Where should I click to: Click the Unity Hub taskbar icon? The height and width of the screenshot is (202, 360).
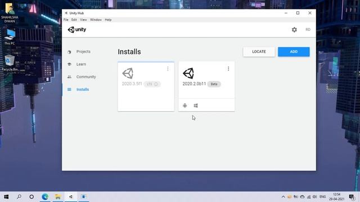[x=71, y=197]
